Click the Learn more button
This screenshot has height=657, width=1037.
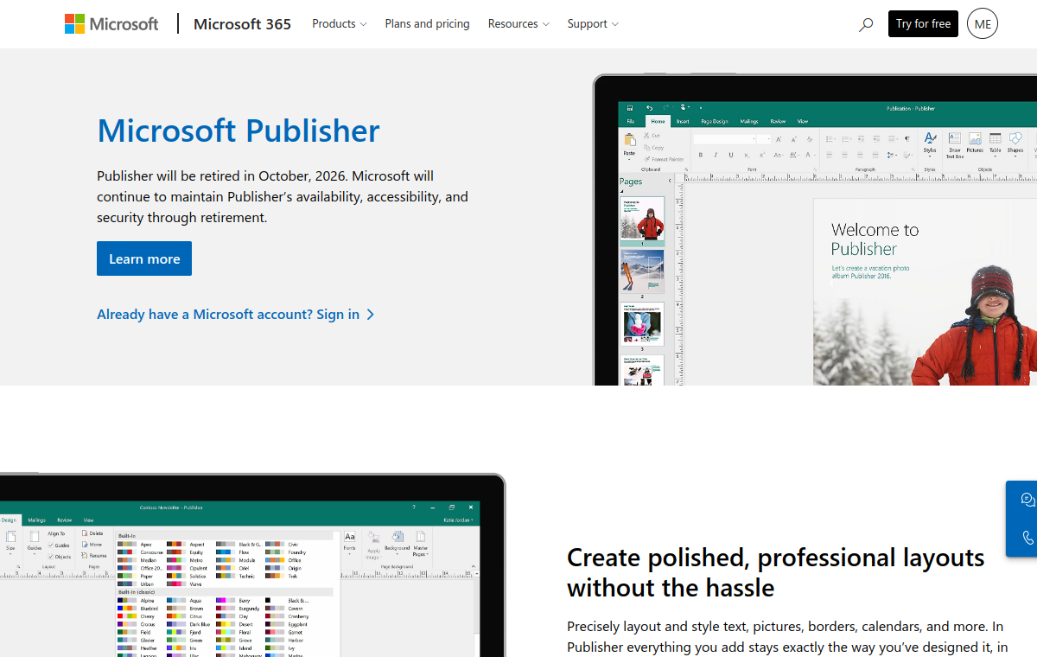point(144,258)
